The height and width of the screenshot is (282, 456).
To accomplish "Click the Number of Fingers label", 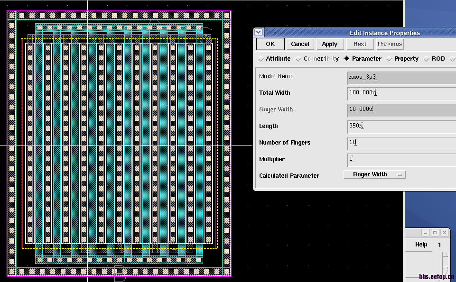I will tap(285, 143).
